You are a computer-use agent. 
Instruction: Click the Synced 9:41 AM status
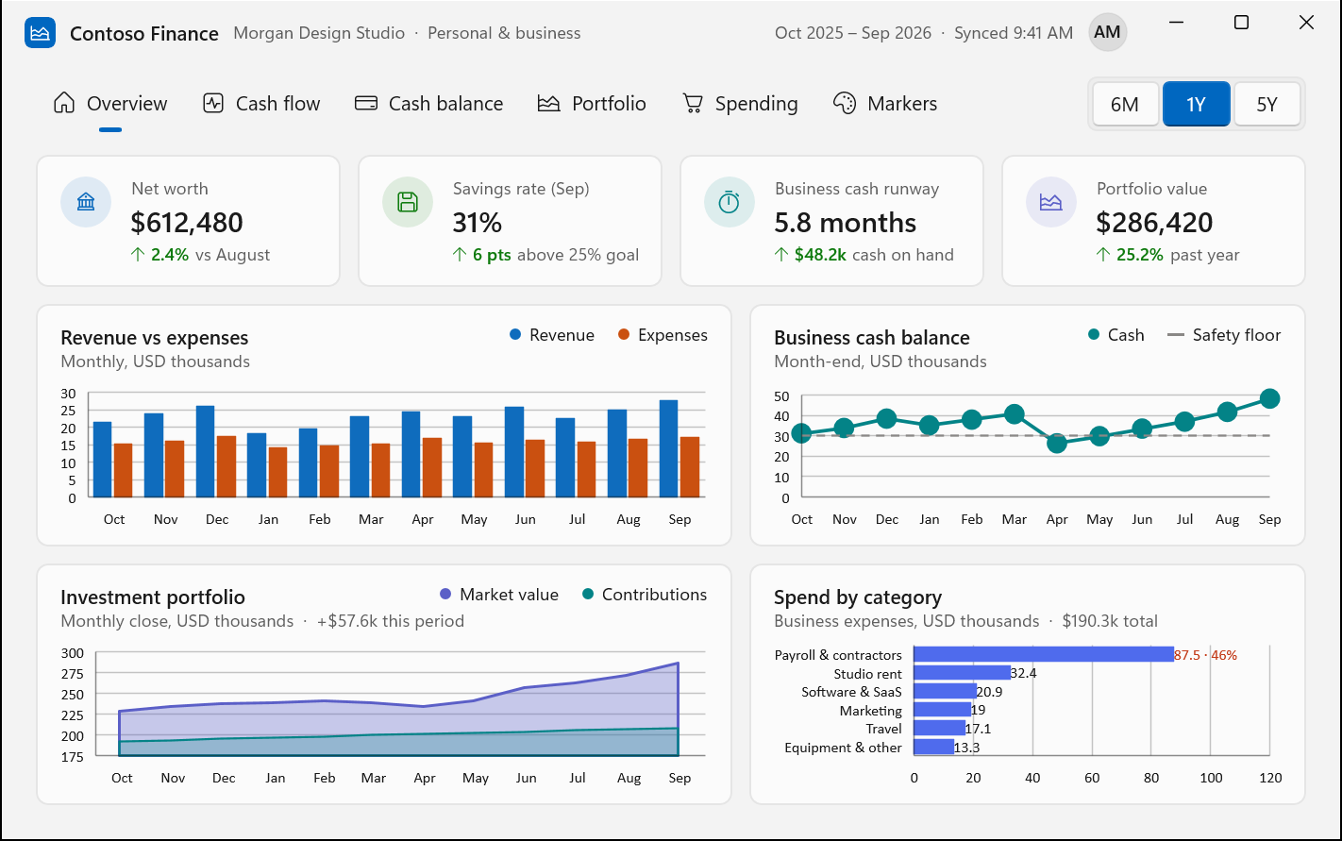pos(1014,33)
